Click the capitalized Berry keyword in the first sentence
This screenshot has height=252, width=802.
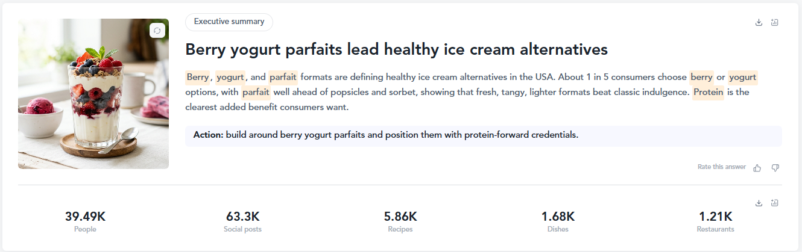197,77
